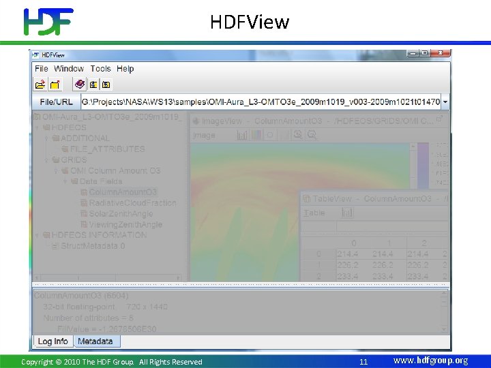Click the zoom out icon in ImageView
This screenshot has height=368, width=491.
[x=312, y=135]
